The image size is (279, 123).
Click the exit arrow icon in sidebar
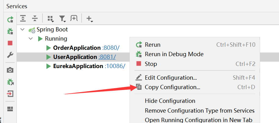coord(10,94)
